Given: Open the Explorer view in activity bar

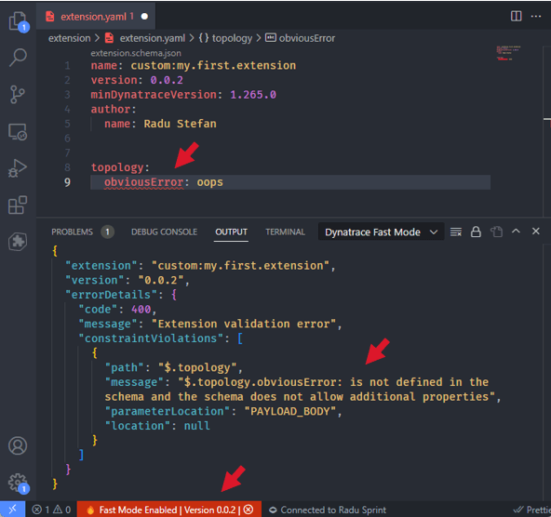Looking at the screenshot, I should tap(18, 21).
